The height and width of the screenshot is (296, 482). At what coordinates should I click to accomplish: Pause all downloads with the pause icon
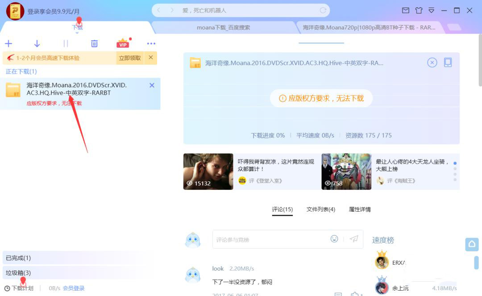66,43
